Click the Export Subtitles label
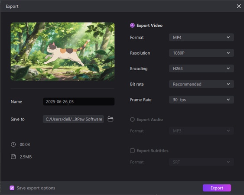The width and height of the screenshot is (244, 195). 153,151
